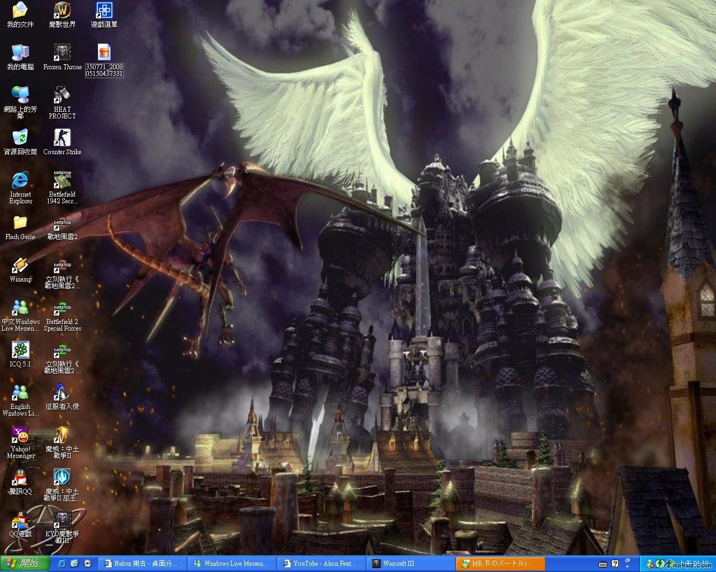The height and width of the screenshot is (572, 716).
Task: Launch the 戰地風雲2 shortcut
Action: point(62,227)
